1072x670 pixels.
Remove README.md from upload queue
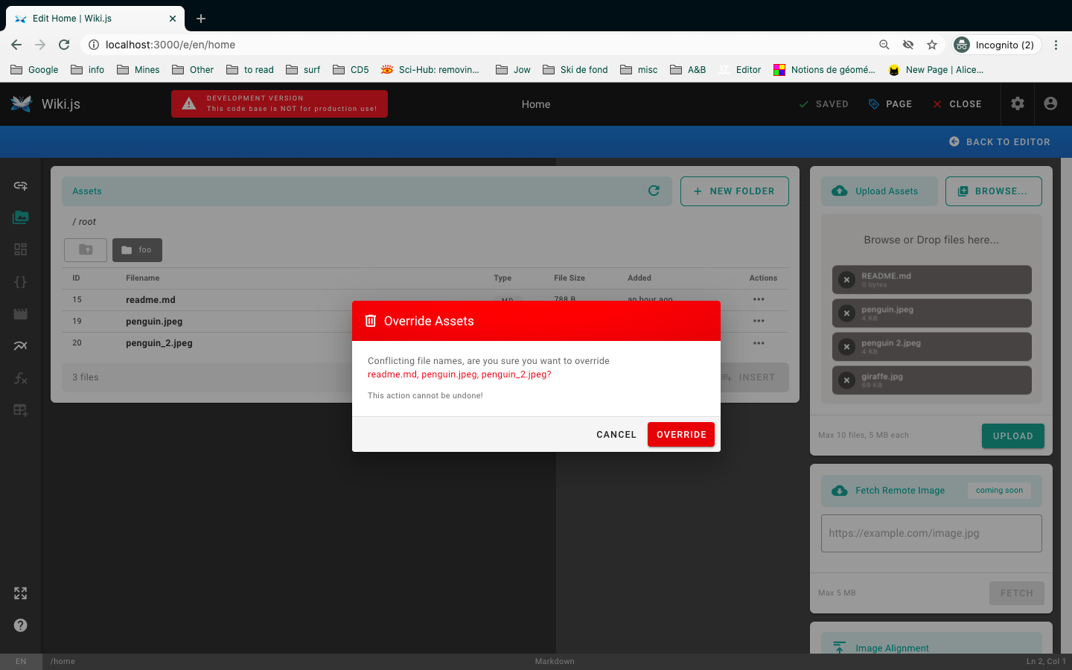846,280
